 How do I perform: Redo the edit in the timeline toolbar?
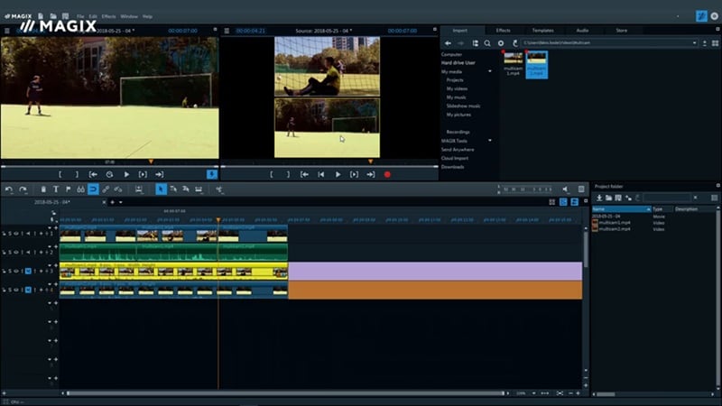[x=23, y=189]
